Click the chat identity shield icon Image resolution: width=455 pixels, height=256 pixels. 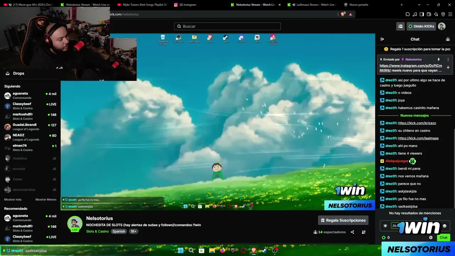pyautogui.click(x=385, y=226)
